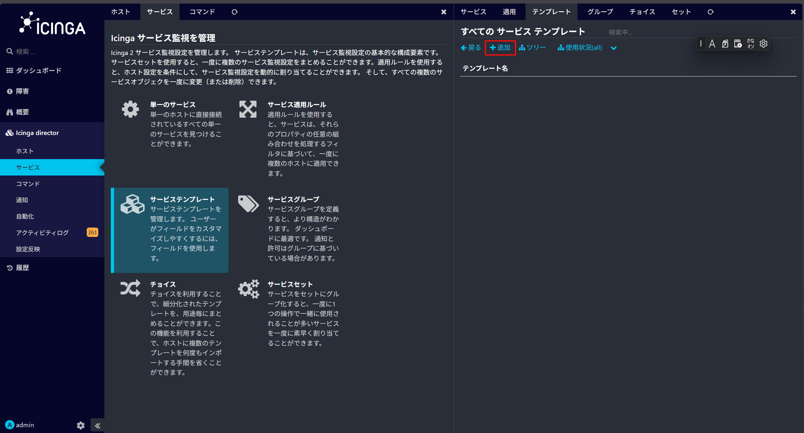
Task: Toggle the IME alphanumeric A mode
Action: coord(712,43)
